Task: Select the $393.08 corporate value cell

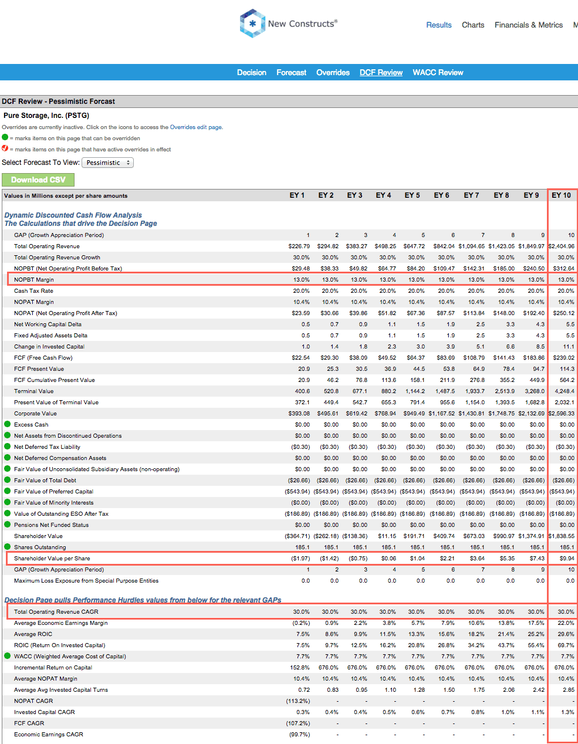Action: 299,414
